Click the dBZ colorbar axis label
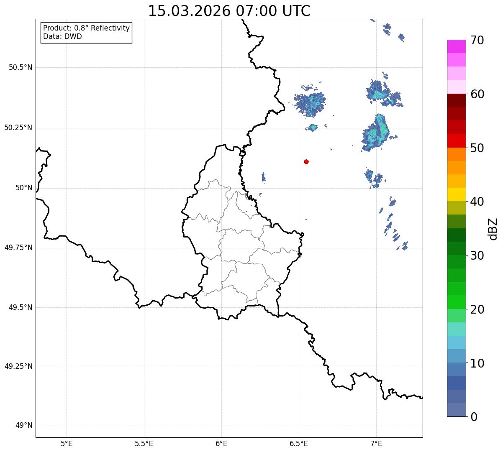Image resolution: width=503 pixels, height=452 pixels. pos(493,228)
